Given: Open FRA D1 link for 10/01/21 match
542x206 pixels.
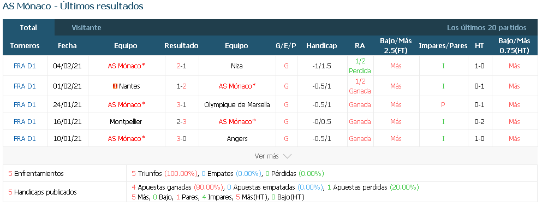Looking at the screenshot, I should click(x=25, y=138).
